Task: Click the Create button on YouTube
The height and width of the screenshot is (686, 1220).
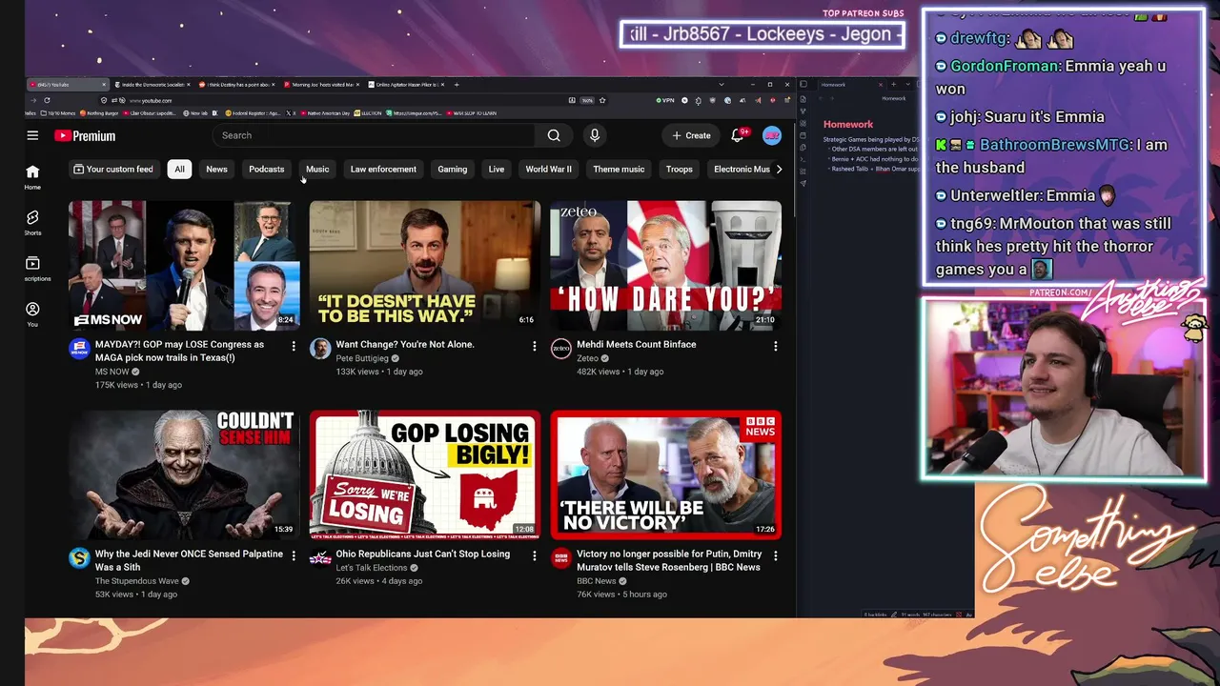Action: (691, 135)
